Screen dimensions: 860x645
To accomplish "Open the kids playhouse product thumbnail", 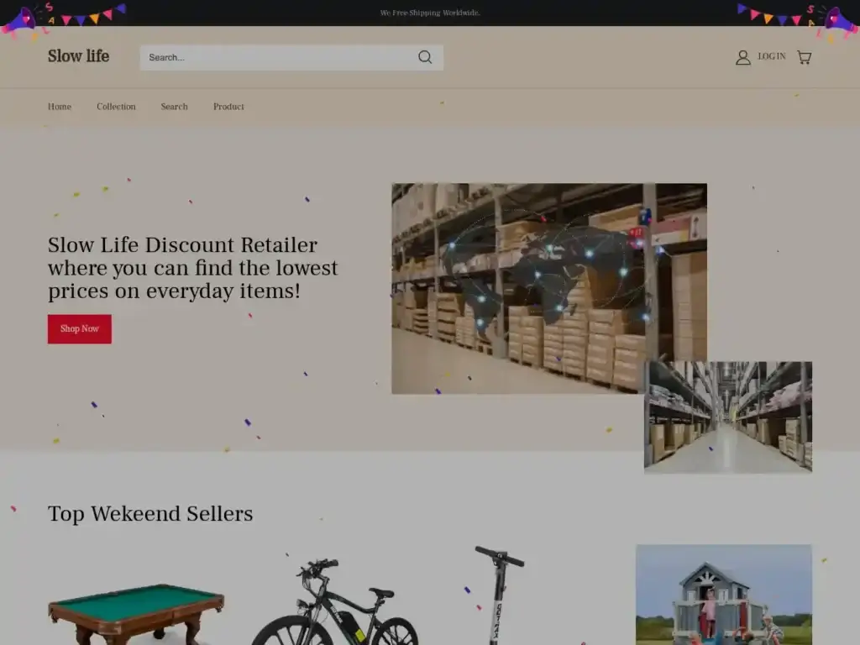I will pyautogui.click(x=723, y=595).
